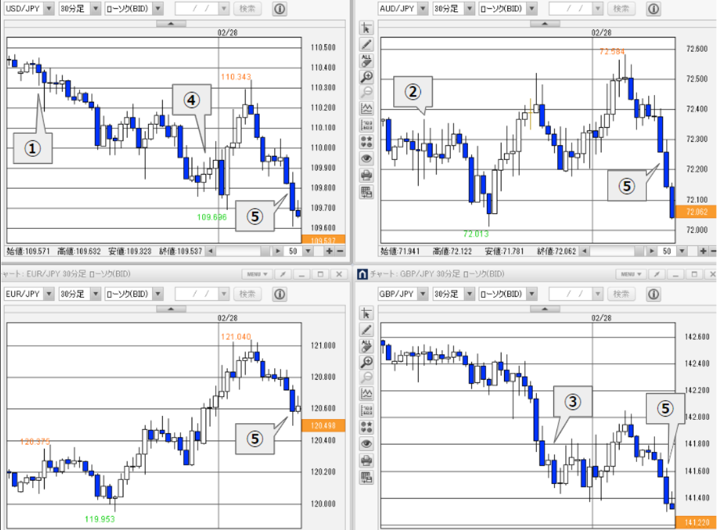
Task: Click the horizontal scrollbar thumb below USD/JPY chart
Action: coord(266,251)
